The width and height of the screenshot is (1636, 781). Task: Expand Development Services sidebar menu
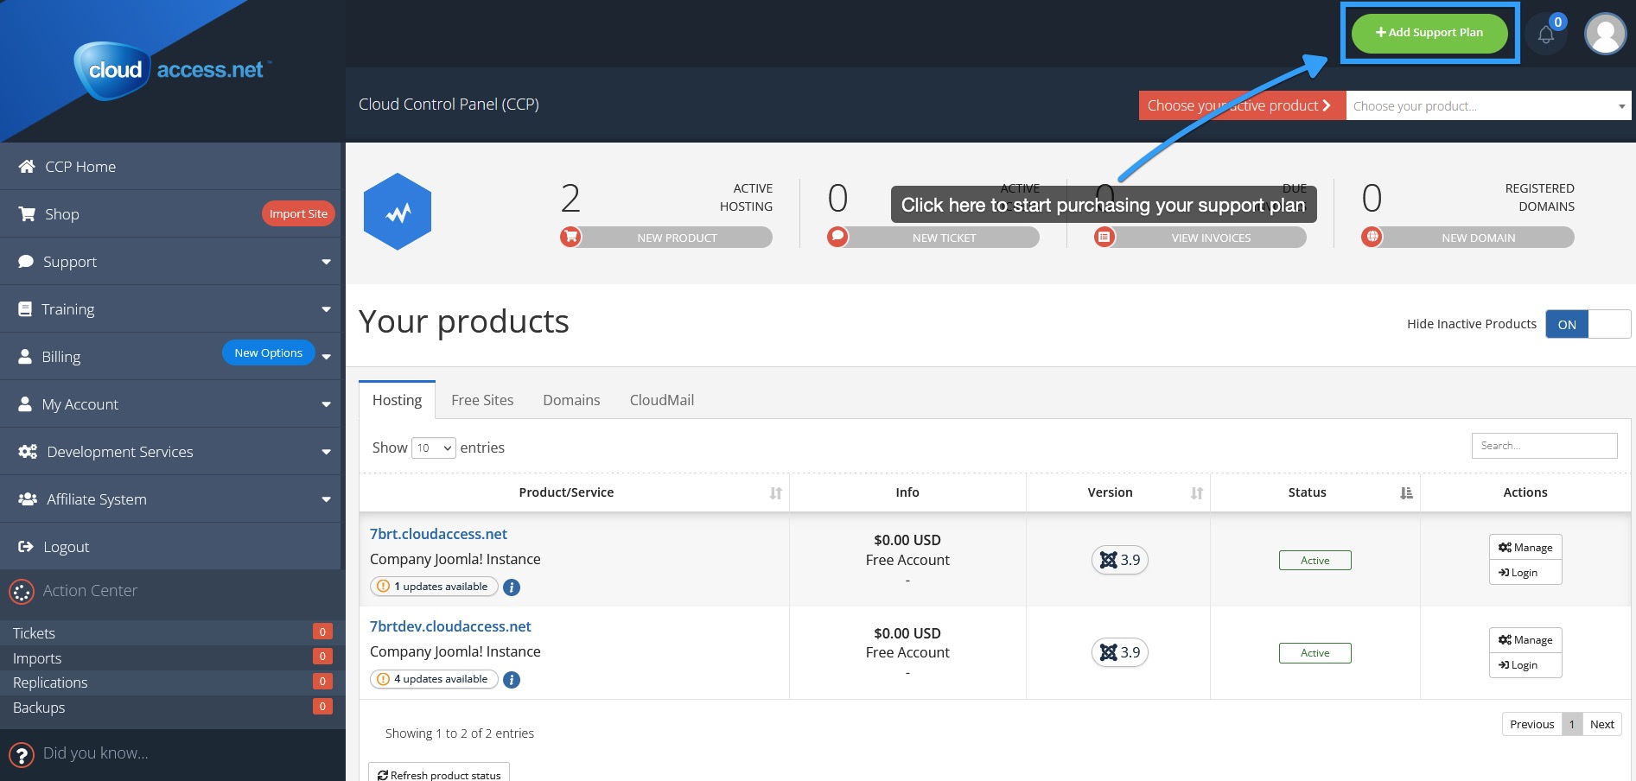[170, 452]
